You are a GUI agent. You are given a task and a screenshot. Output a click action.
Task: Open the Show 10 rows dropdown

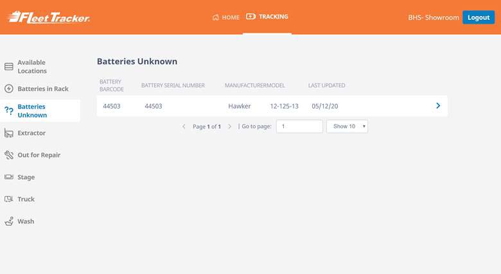347,126
